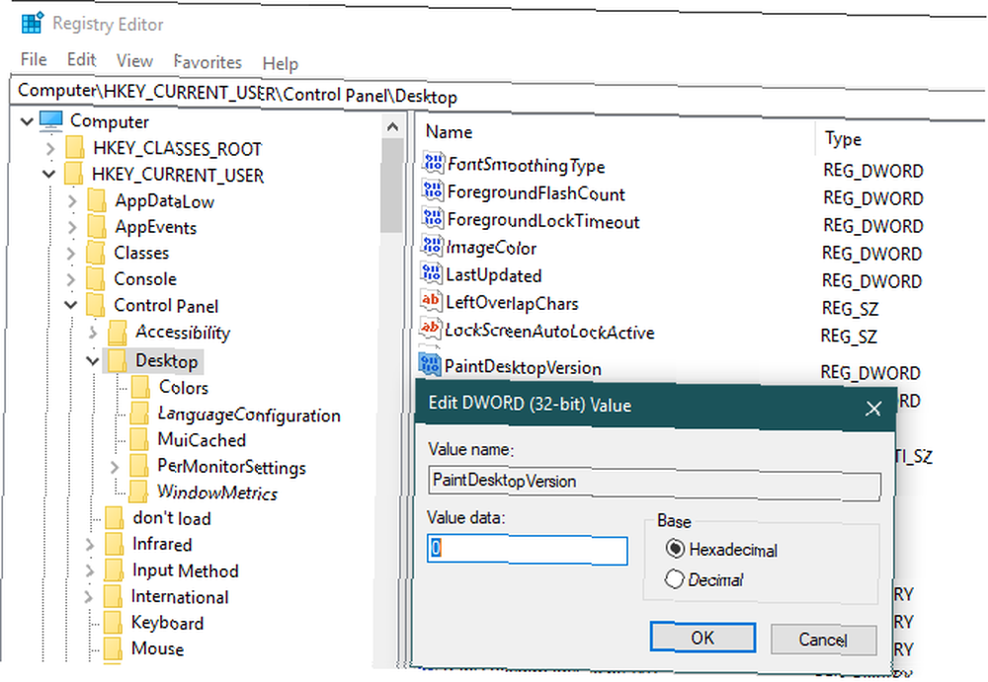Screen dimensions: 988x682
Task: Select the ForegroundLockTimeout value name
Action: tap(542, 220)
